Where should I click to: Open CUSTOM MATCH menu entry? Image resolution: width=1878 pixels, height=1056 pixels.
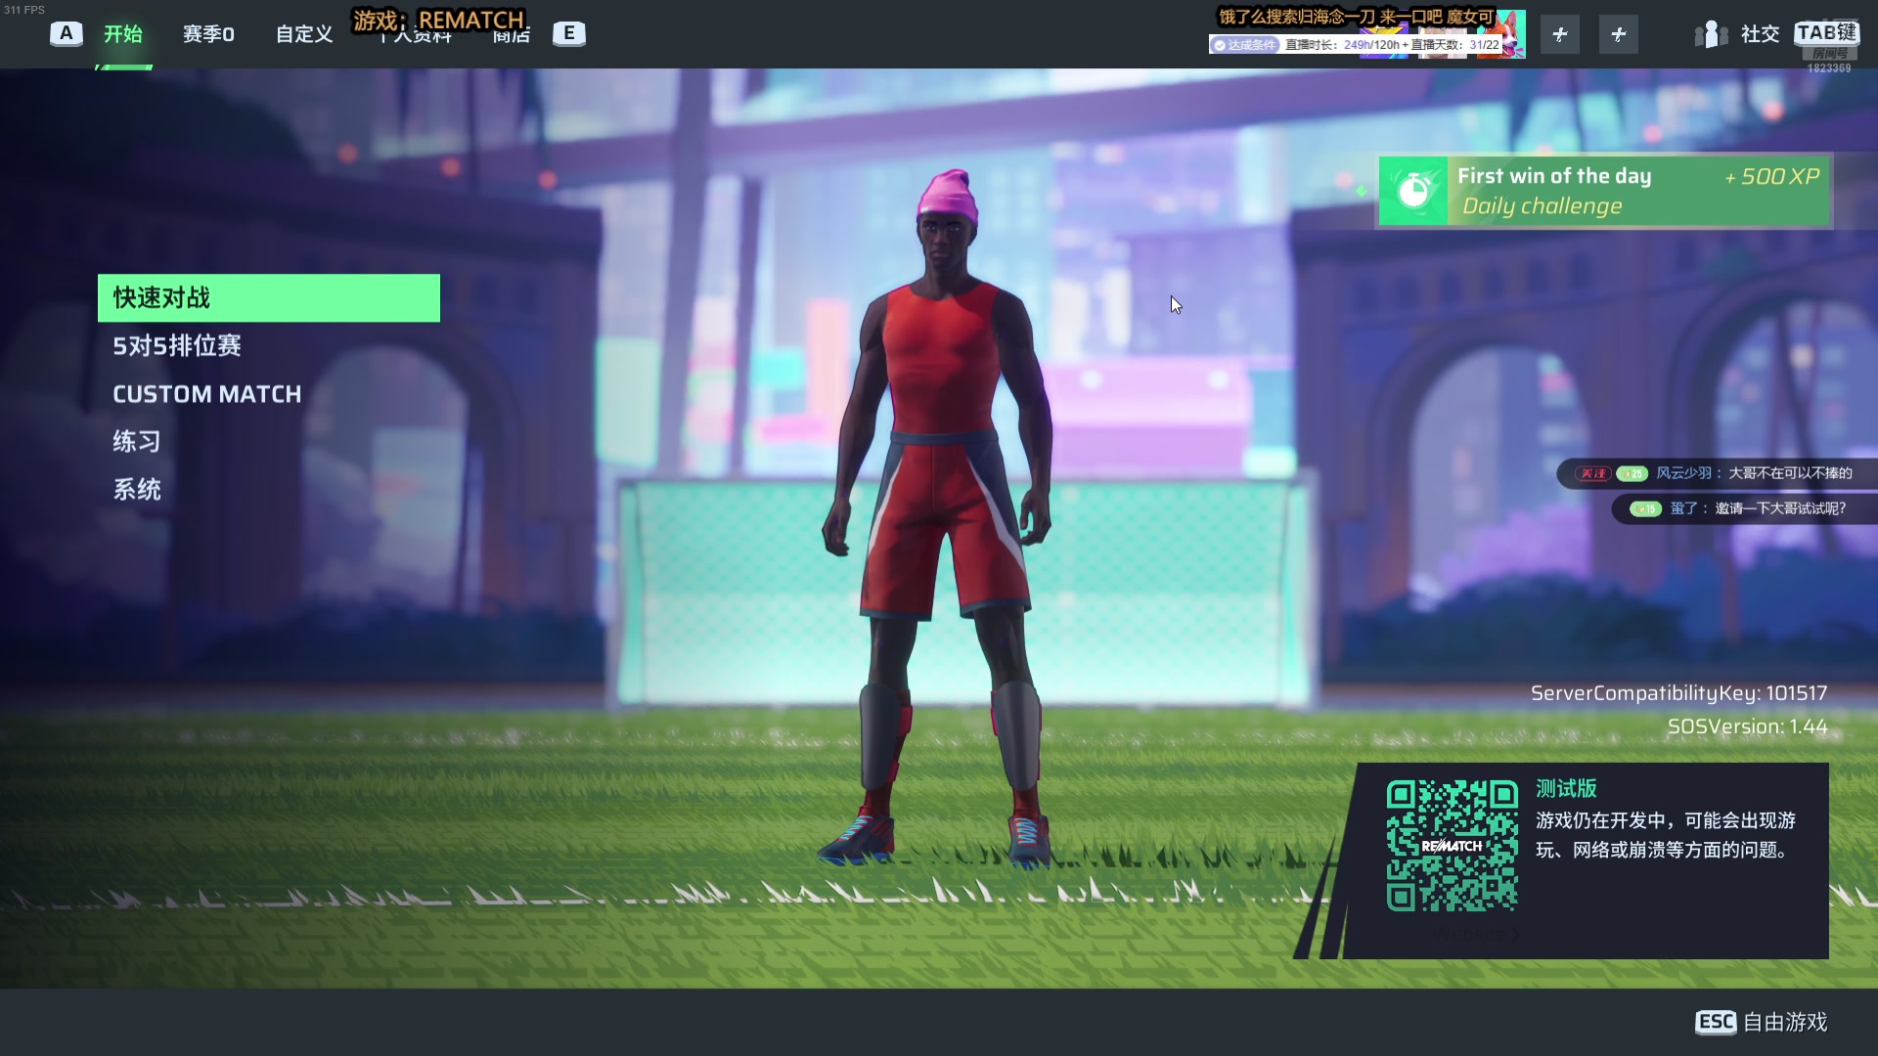[x=207, y=394]
